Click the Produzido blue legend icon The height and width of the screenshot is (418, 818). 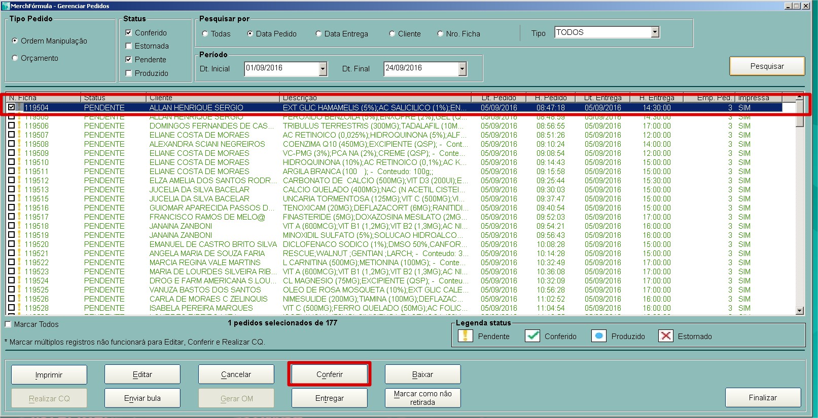tap(599, 336)
